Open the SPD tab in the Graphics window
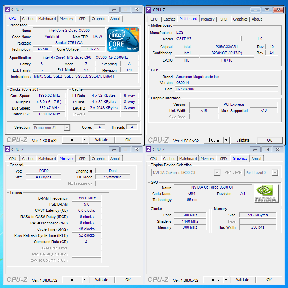 tap(223, 159)
